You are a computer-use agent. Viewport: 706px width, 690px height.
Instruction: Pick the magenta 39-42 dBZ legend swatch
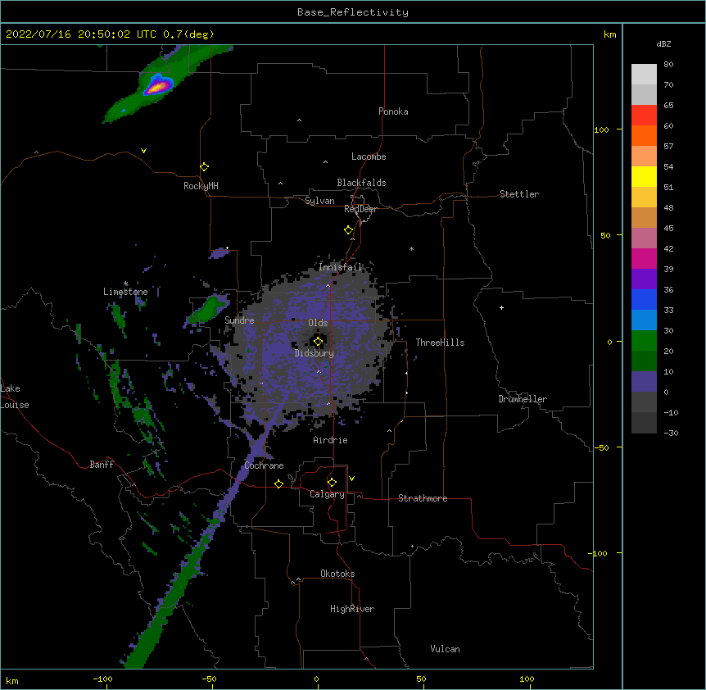644,258
